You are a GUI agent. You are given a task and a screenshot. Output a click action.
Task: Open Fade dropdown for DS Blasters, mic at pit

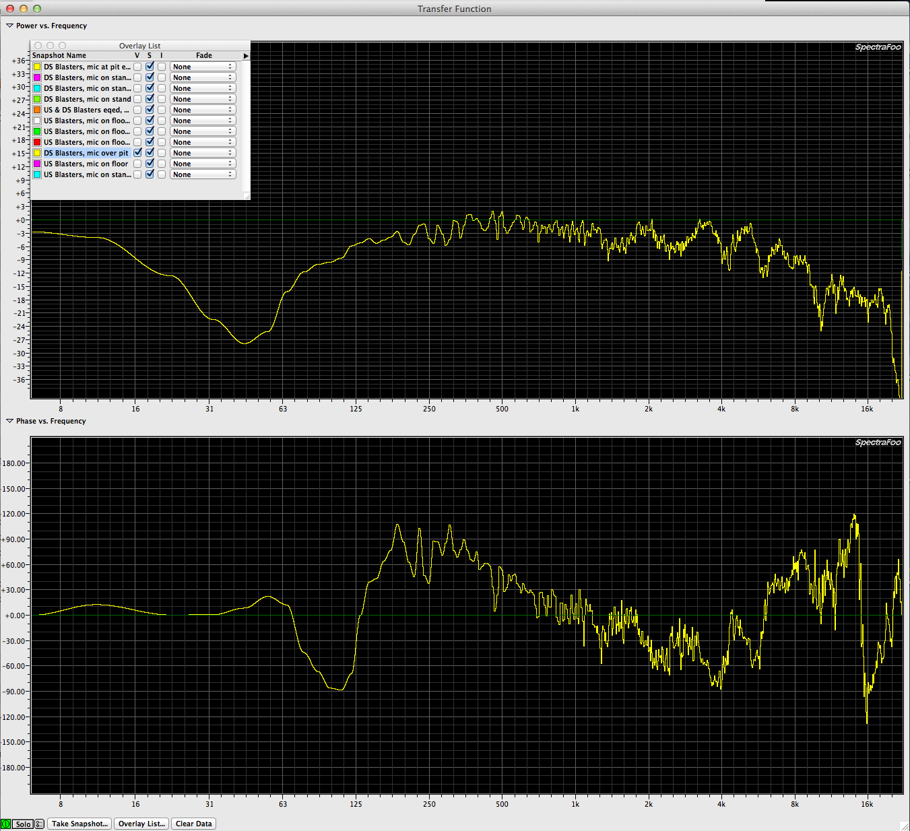203,67
